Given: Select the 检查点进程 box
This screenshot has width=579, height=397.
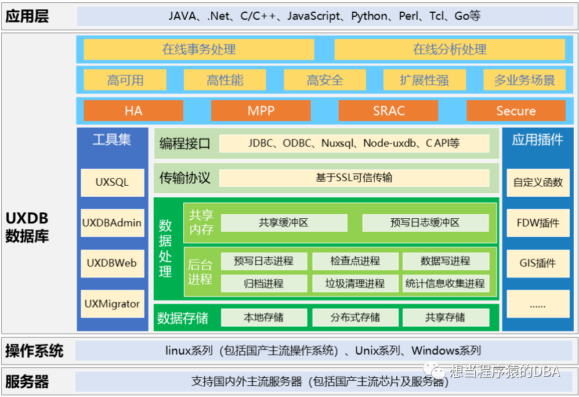Looking at the screenshot, I should pos(355,261).
